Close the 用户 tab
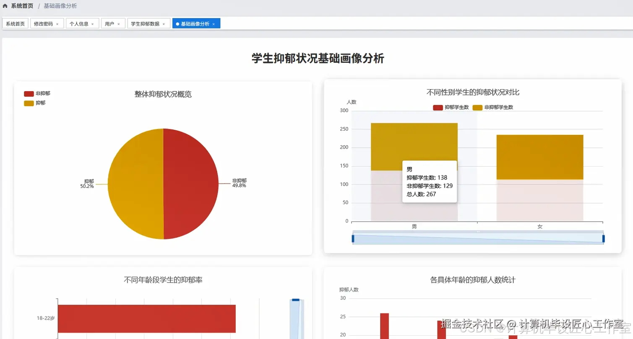Image resolution: width=633 pixels, height=339 pixels. [x=118, y=24]
